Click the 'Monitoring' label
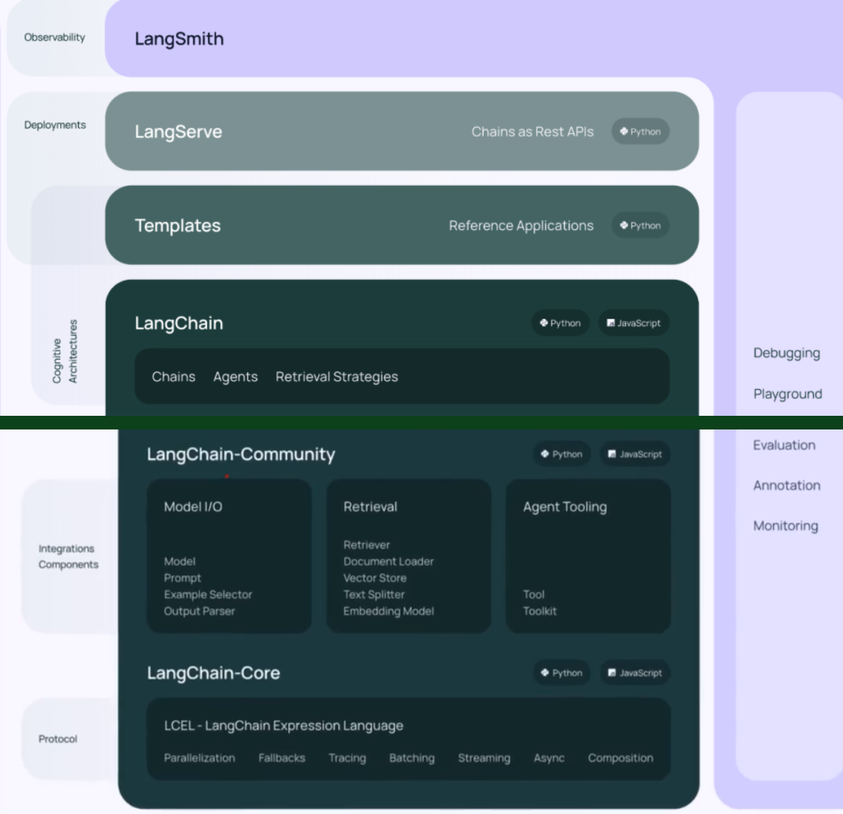Viewport: 843px width, 814px height. click(786, 526)
